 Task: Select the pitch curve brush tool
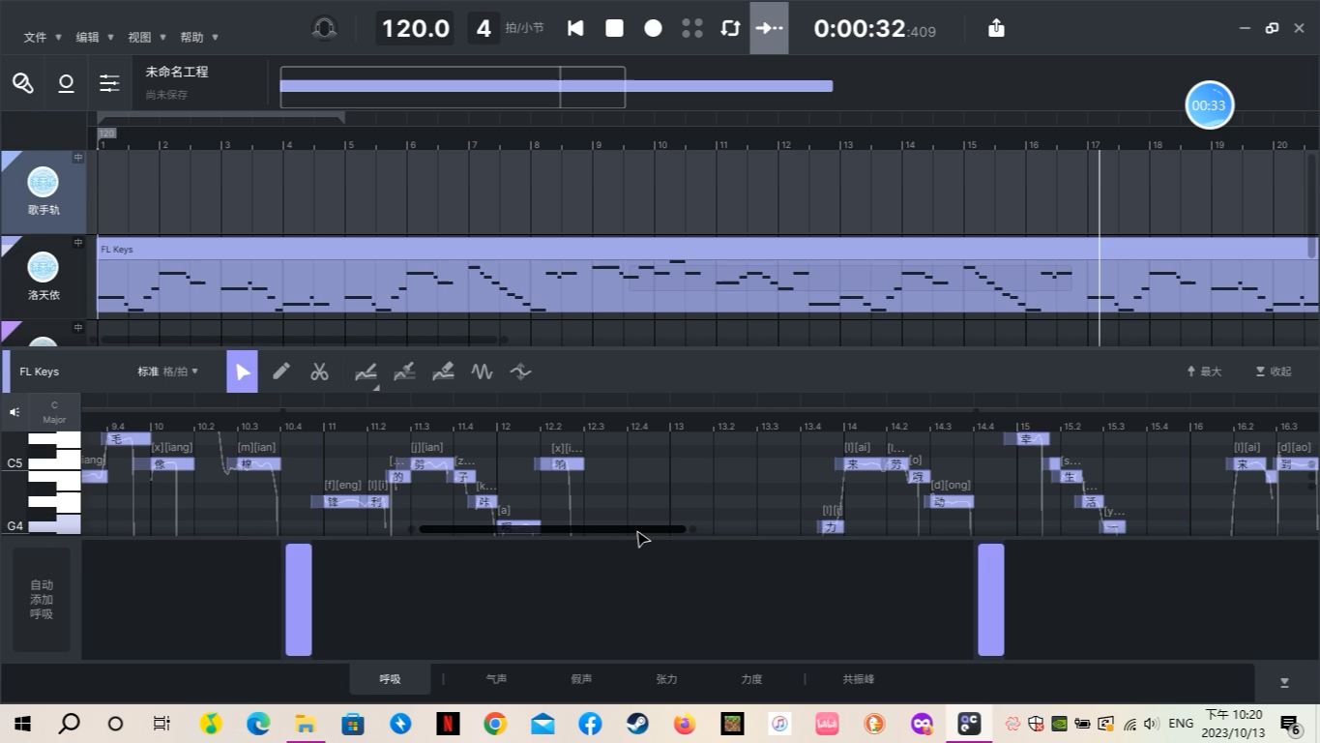coord(405,371)
